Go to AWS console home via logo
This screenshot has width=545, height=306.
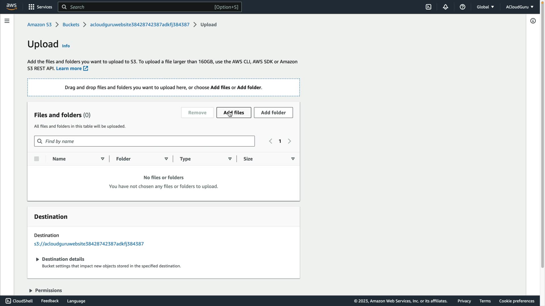pos(12,7)
